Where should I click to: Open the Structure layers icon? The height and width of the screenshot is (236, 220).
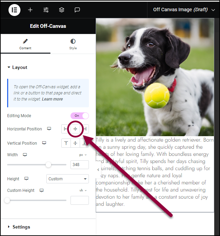[x=62, y=10]
